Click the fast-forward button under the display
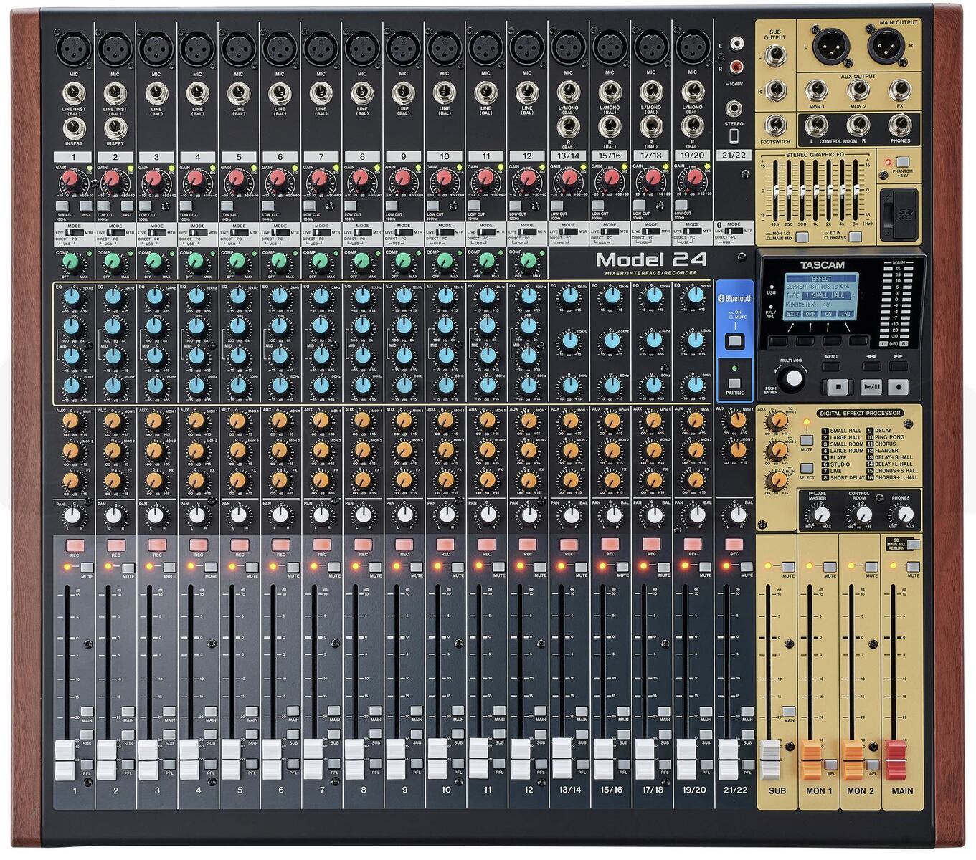 pos(897,365)
